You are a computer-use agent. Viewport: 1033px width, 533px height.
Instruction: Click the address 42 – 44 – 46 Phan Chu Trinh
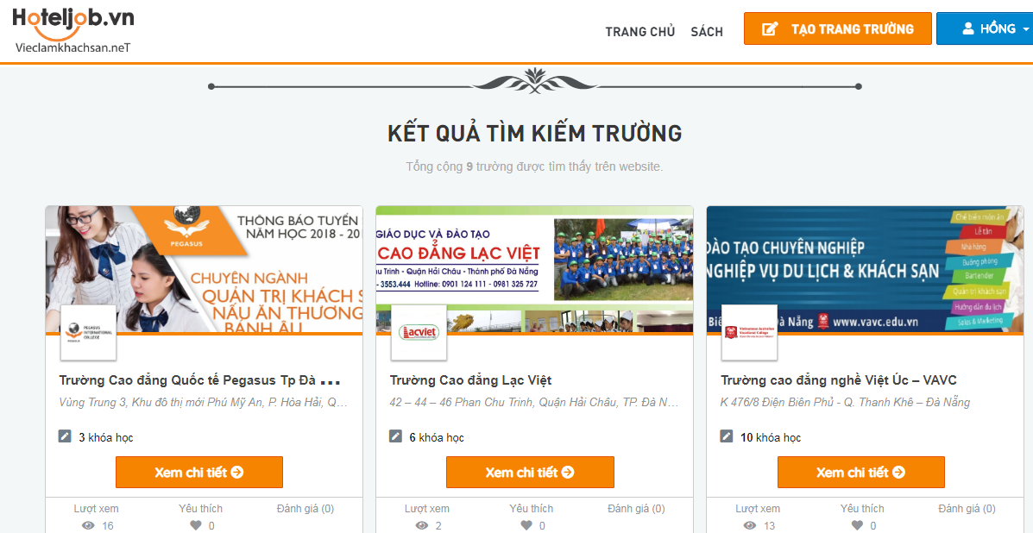click(x=534, y=402)
